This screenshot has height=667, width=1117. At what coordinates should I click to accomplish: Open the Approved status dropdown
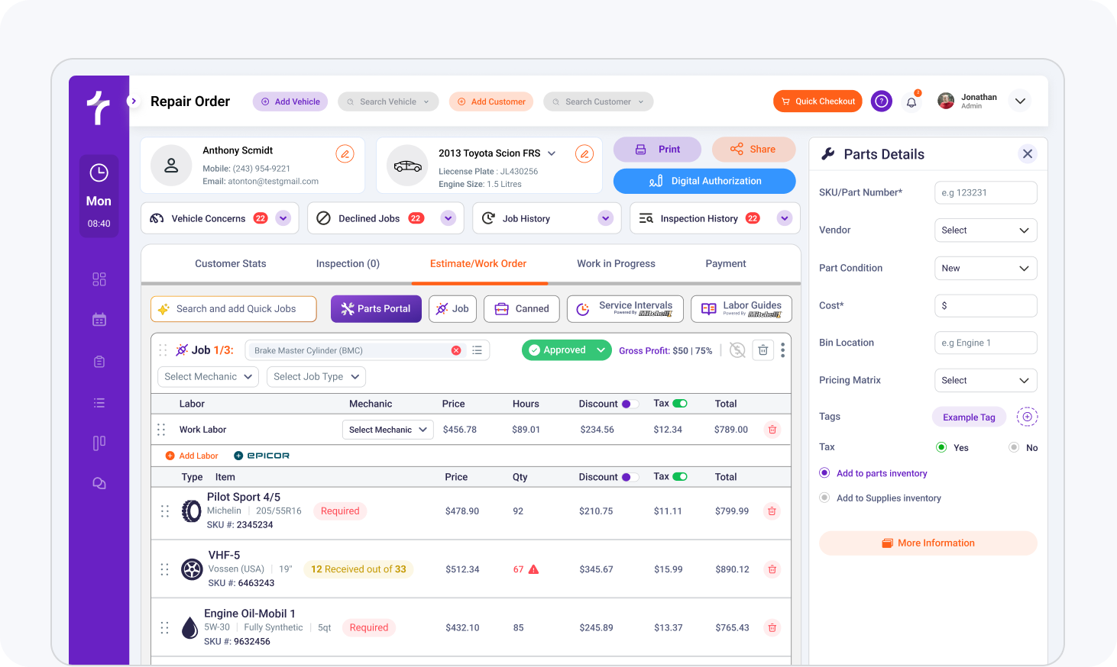click(601, 350)
